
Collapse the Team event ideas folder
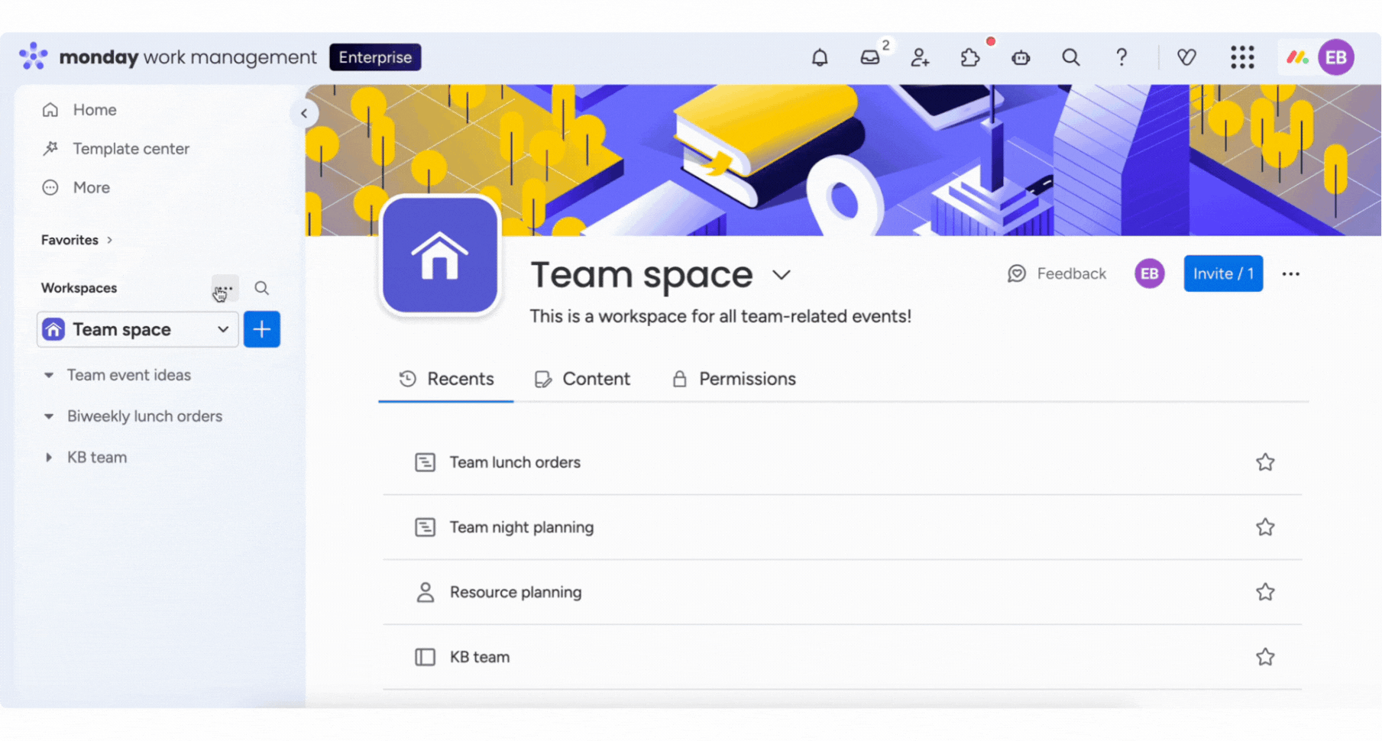point(49,375)
